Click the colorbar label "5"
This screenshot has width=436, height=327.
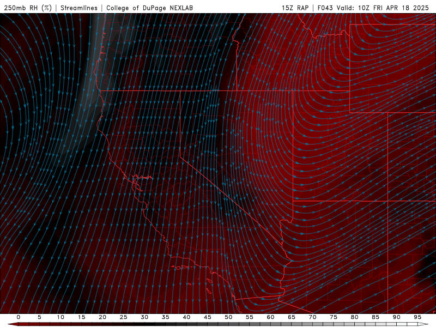[39, 317]
